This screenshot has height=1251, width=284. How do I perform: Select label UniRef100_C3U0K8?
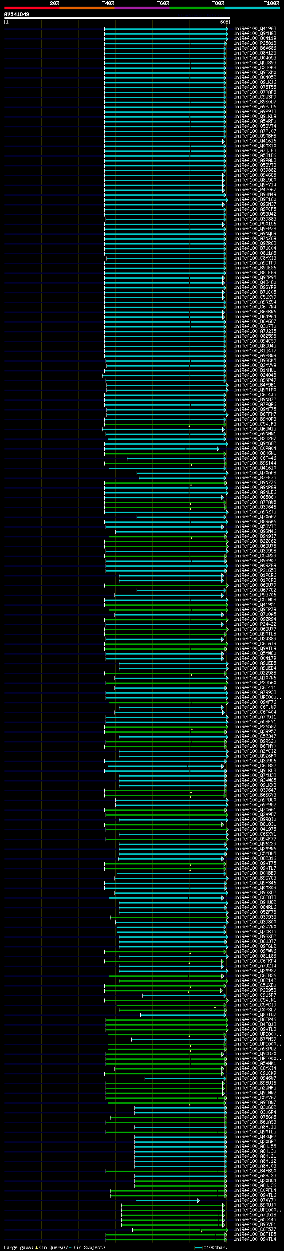coord(255,67)
